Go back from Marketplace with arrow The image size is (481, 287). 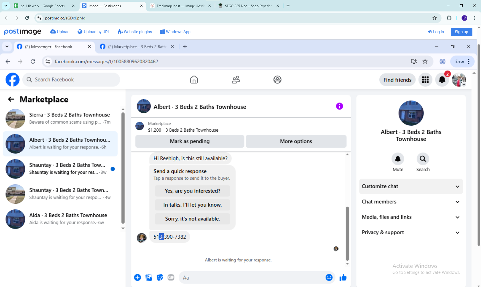tap(11, 99)
